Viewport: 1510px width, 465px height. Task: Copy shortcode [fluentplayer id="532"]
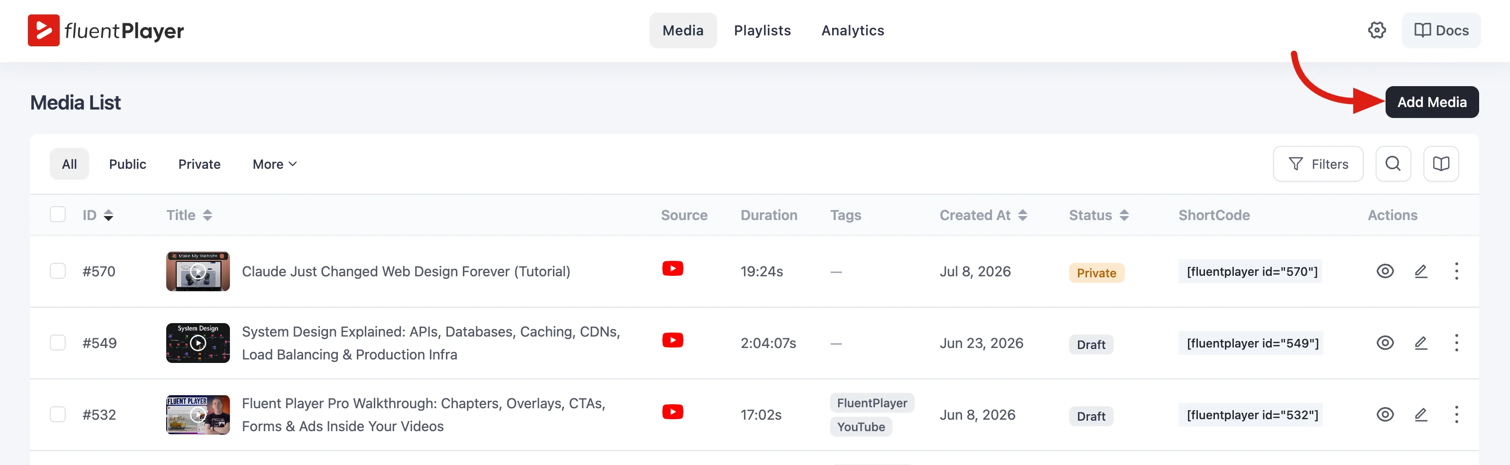coord(1250,415)
